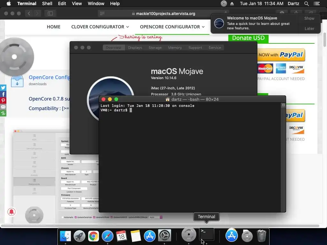Share page on Facebook sidebar icon

(3, 94)
